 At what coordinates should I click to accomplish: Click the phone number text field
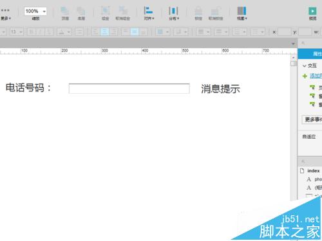pyautogui.click(x=129, y=89)
